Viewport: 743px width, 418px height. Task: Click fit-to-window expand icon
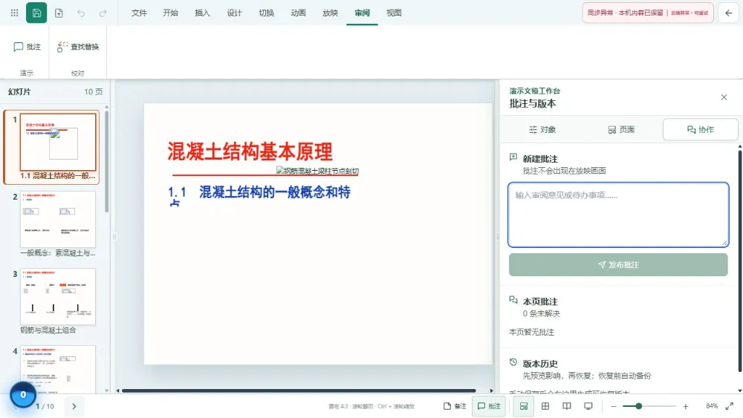[x=730, y=406]
